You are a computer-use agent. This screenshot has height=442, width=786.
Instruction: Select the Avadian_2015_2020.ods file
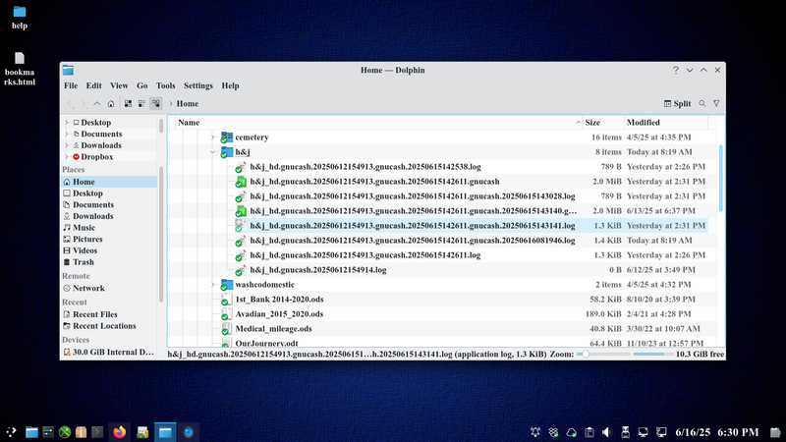pyautogui.click(x=279, y=313)
